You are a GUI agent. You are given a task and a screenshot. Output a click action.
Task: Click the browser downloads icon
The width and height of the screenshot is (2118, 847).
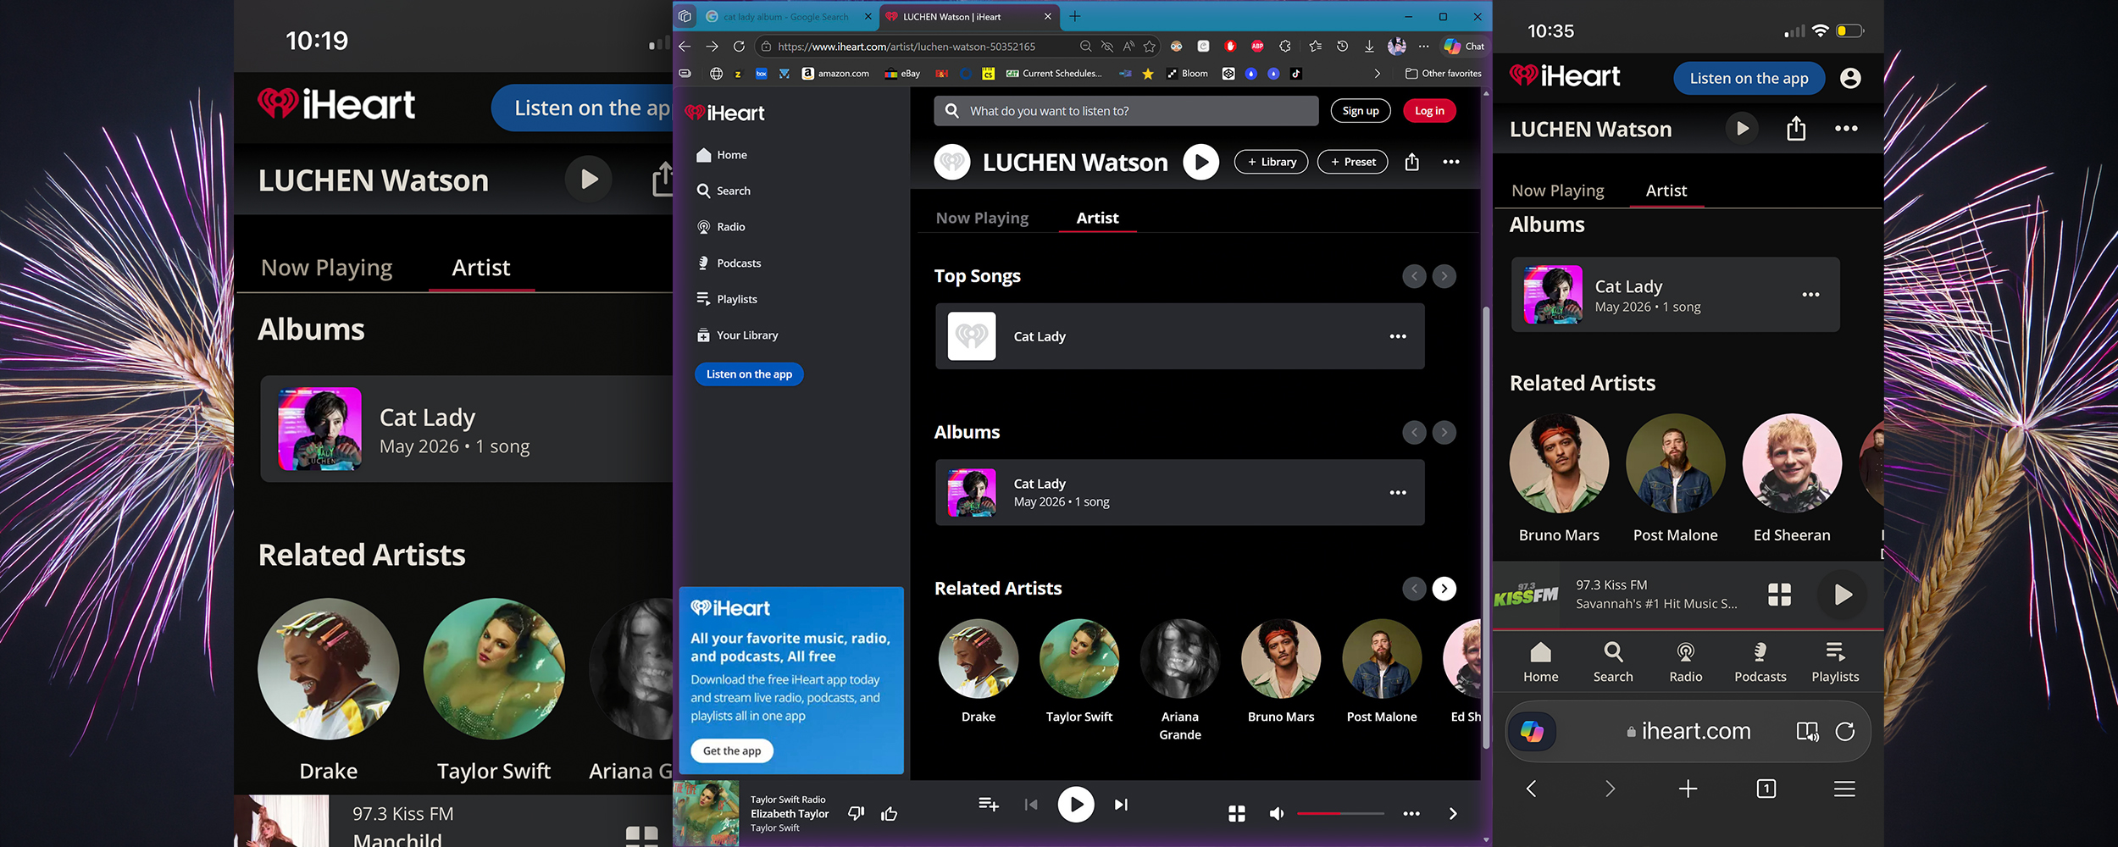(1369, 47)
